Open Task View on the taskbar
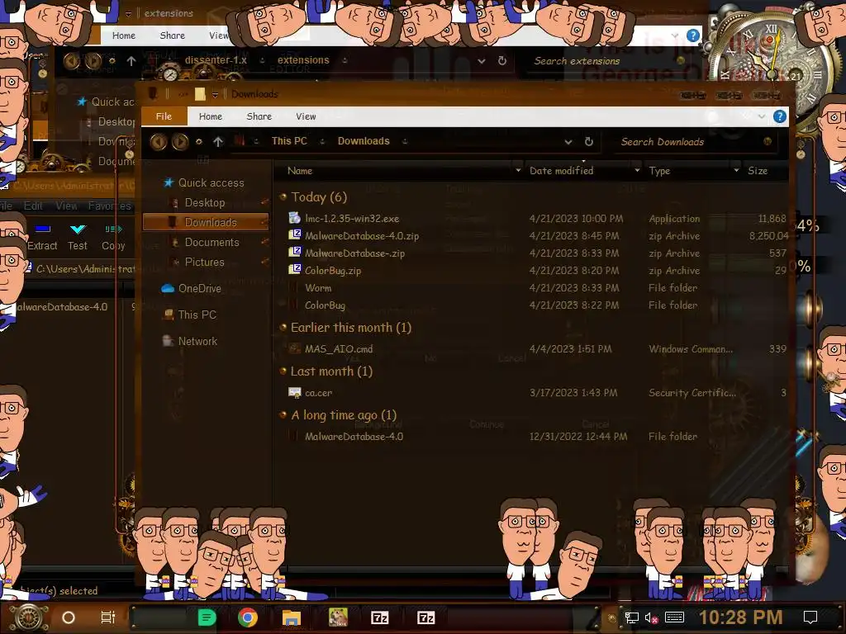 tap(108, 617)
